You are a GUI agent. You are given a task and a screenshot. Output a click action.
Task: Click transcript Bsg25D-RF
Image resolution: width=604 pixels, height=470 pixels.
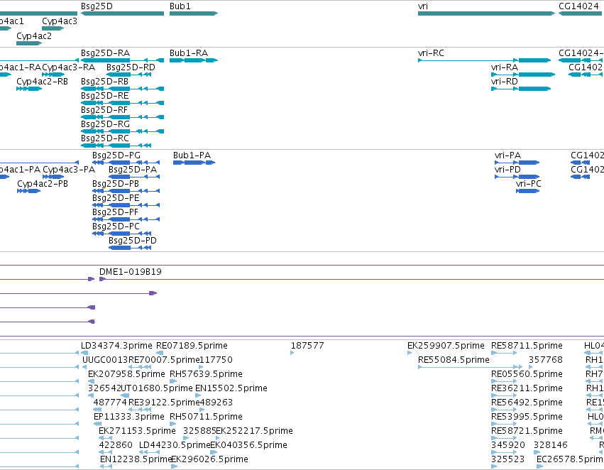[x=122, y=117]
